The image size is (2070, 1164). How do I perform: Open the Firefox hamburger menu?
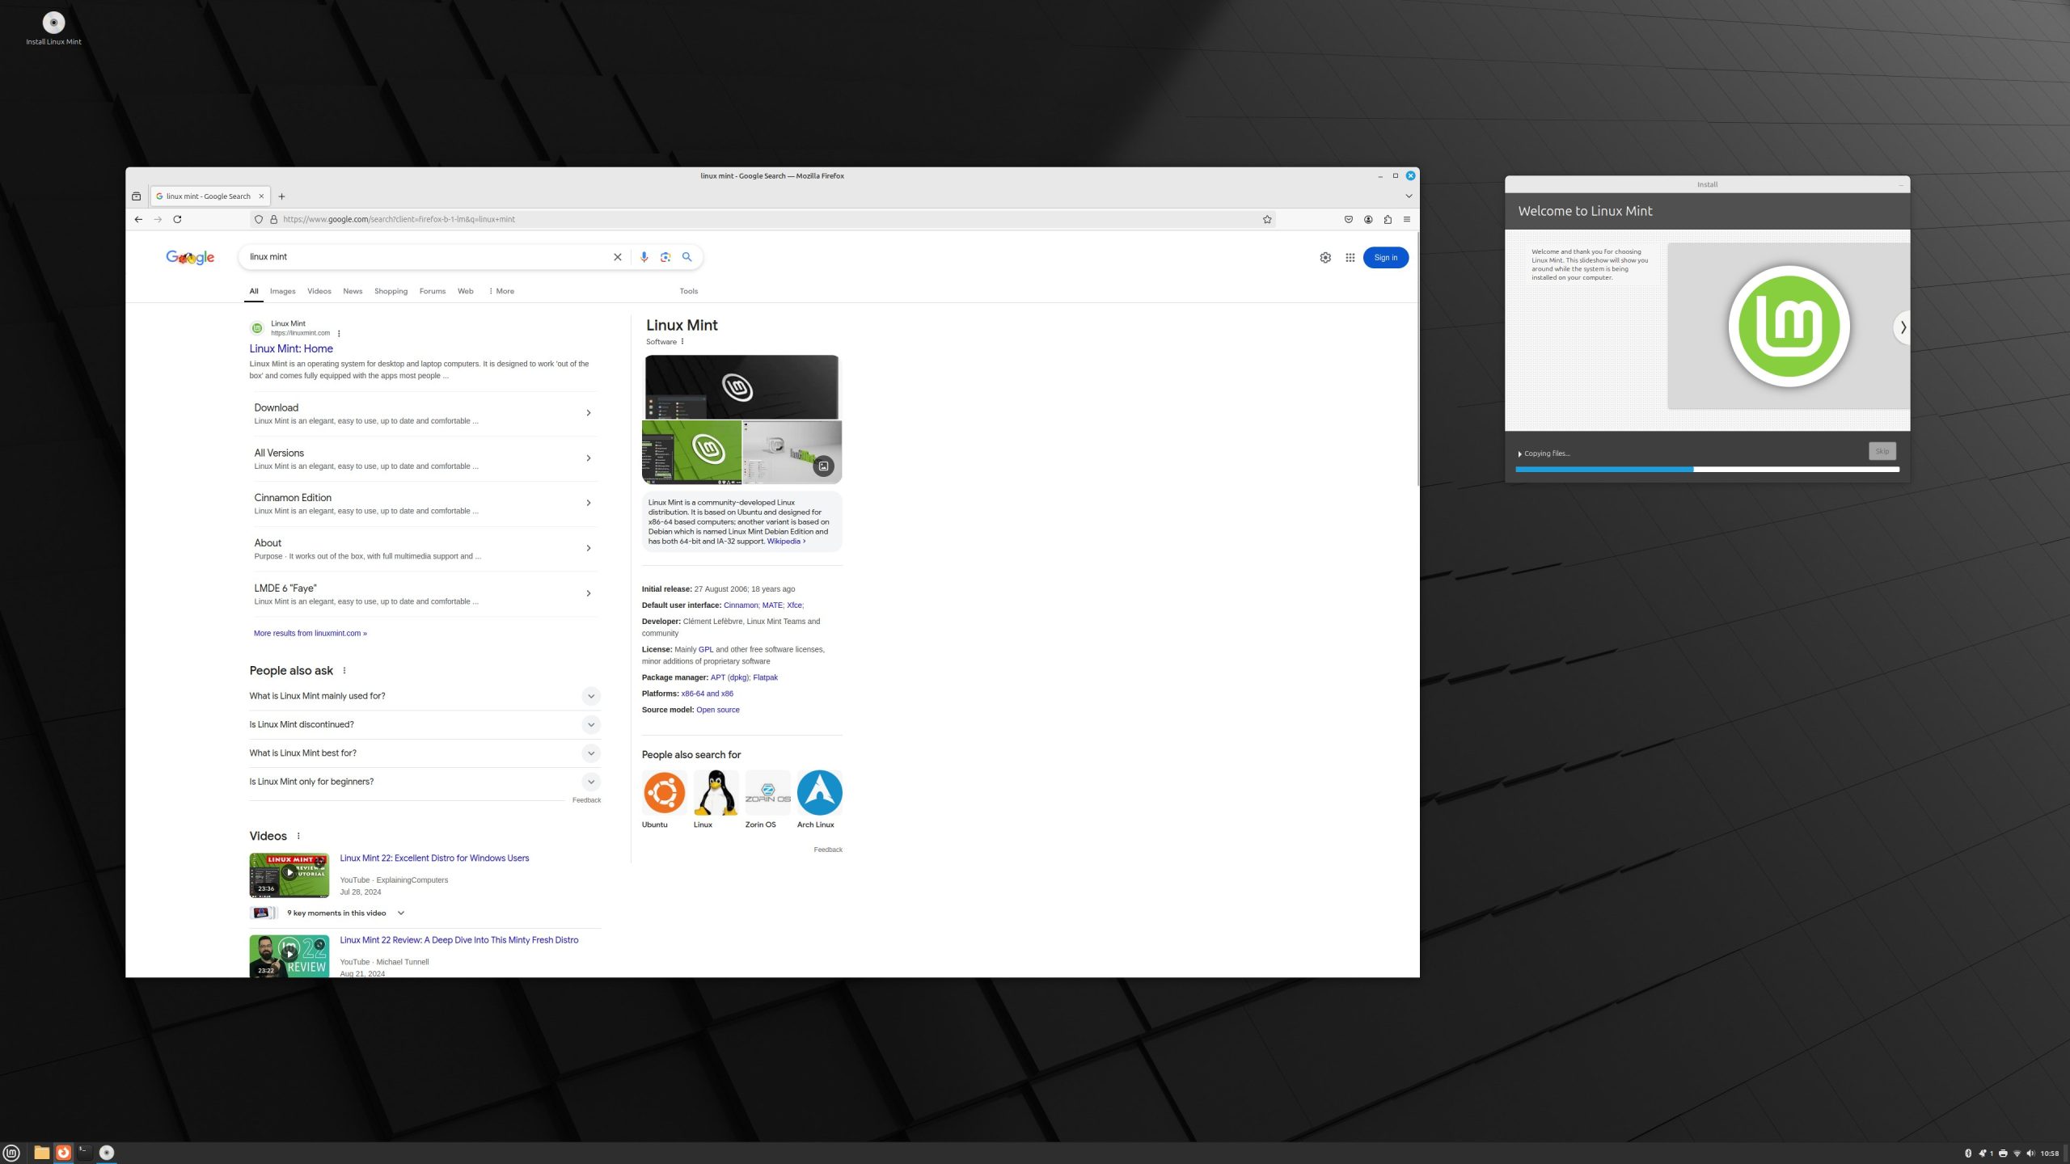coord(1407,219)
